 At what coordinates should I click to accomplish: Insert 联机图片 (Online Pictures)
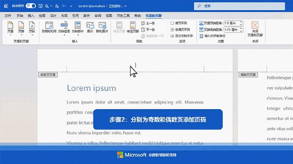click(102, 27)
